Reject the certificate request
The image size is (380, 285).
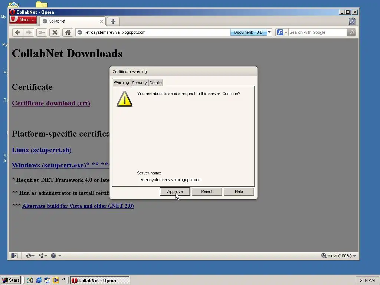click(207, 191)
